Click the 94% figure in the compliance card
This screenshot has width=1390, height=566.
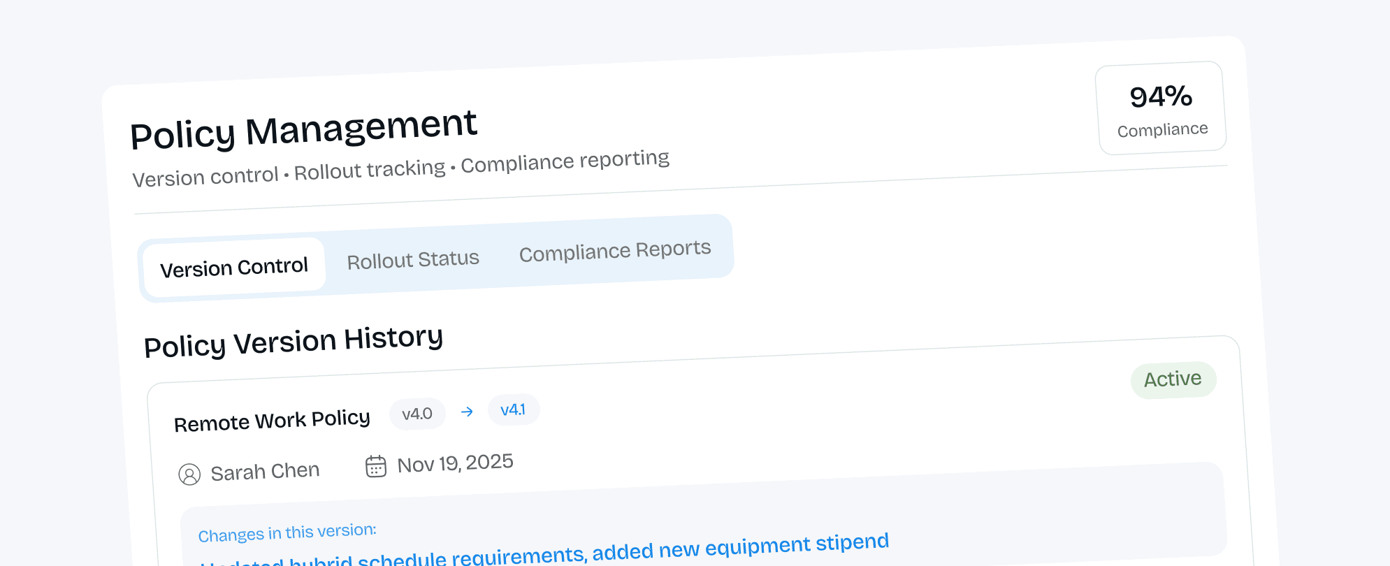1161,96
